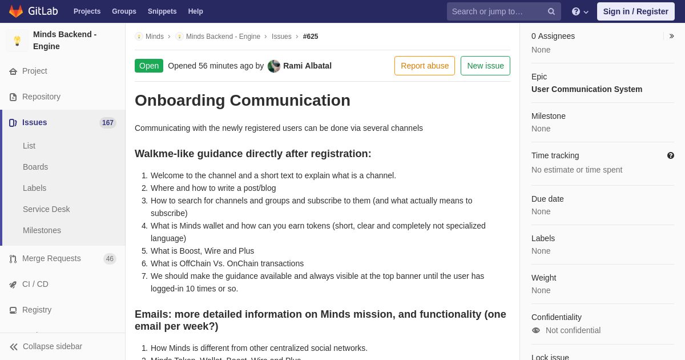This screenshot has height=360, width=685.
Task: Click the green Open status badge
Action: point(149,66)
